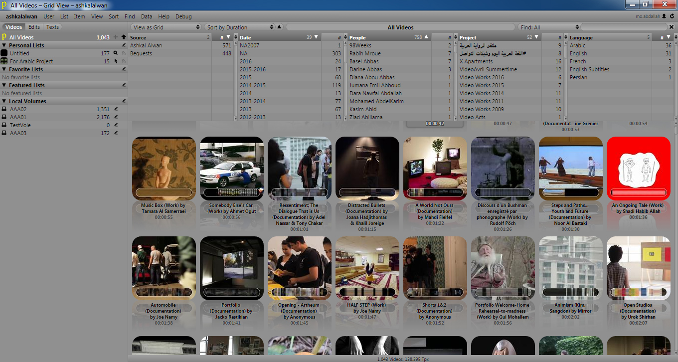Screen dimensions: 678x362
Task: Click the edit pencil for Featured Lists
Action: [x=124, y=85]
